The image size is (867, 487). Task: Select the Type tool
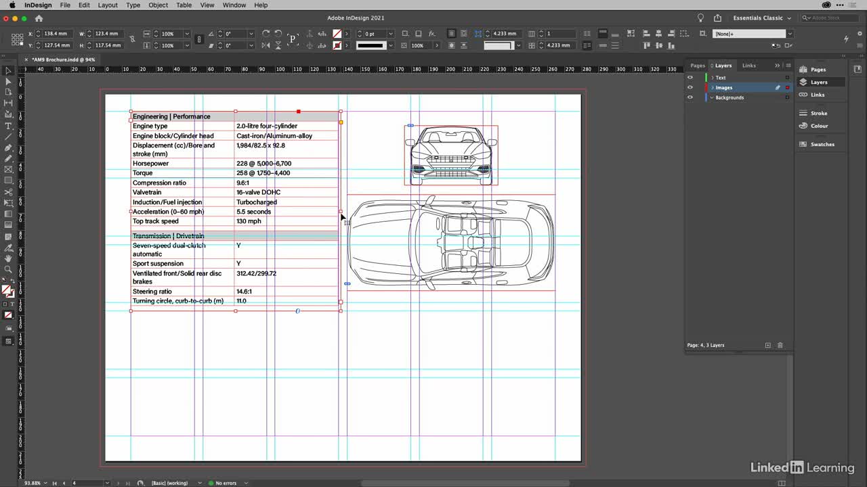click(x=8, y=126)
